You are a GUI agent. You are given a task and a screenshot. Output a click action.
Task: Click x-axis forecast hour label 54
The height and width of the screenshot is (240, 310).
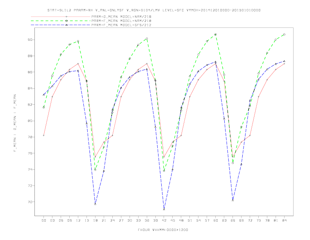(198, 220)
